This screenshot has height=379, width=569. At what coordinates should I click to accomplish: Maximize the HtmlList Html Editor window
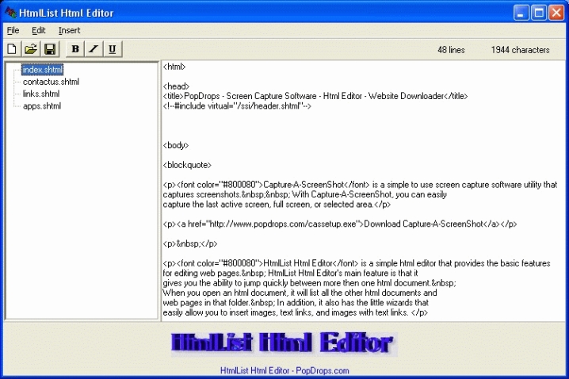pyautogui.click(x=540, y=13)
